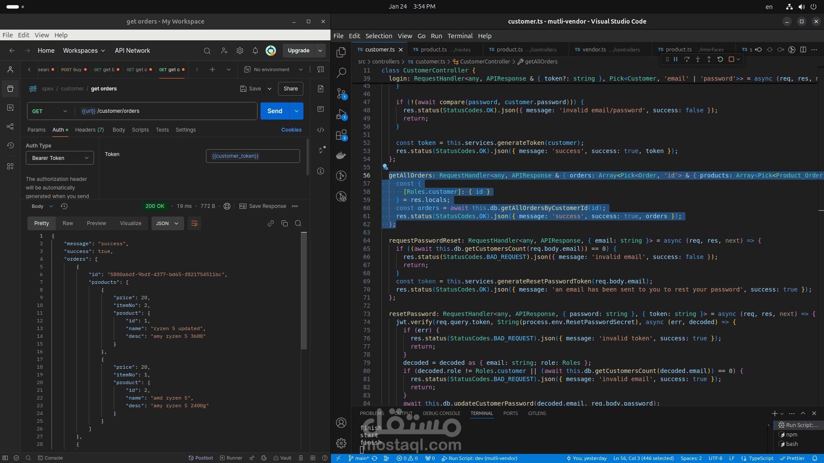Toggle response line wrap button
Viewport: 824px width, 463px height.
tap(194, 223)
